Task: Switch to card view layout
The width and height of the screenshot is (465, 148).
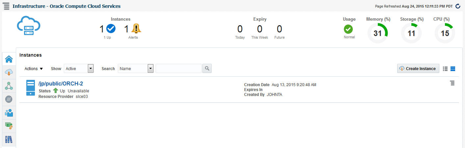Action: [453, 69]
